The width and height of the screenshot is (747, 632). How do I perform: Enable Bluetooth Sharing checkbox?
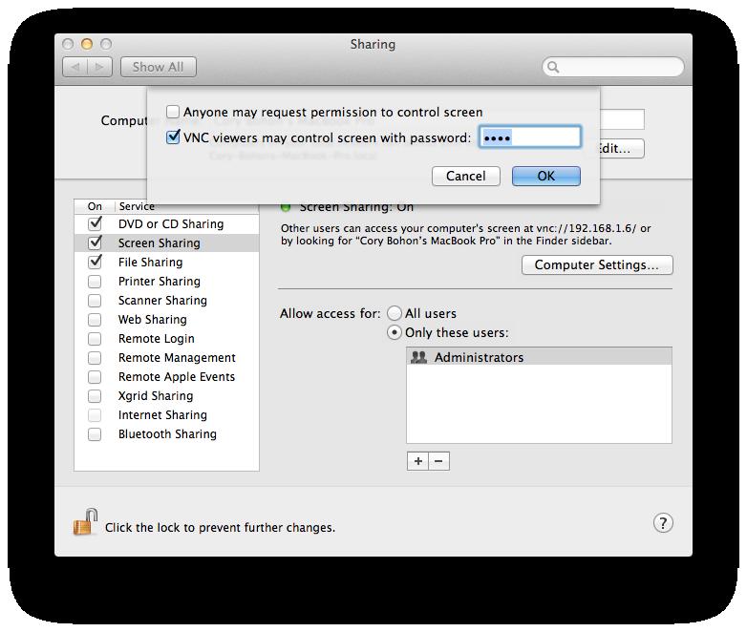(x=95, y=433)
